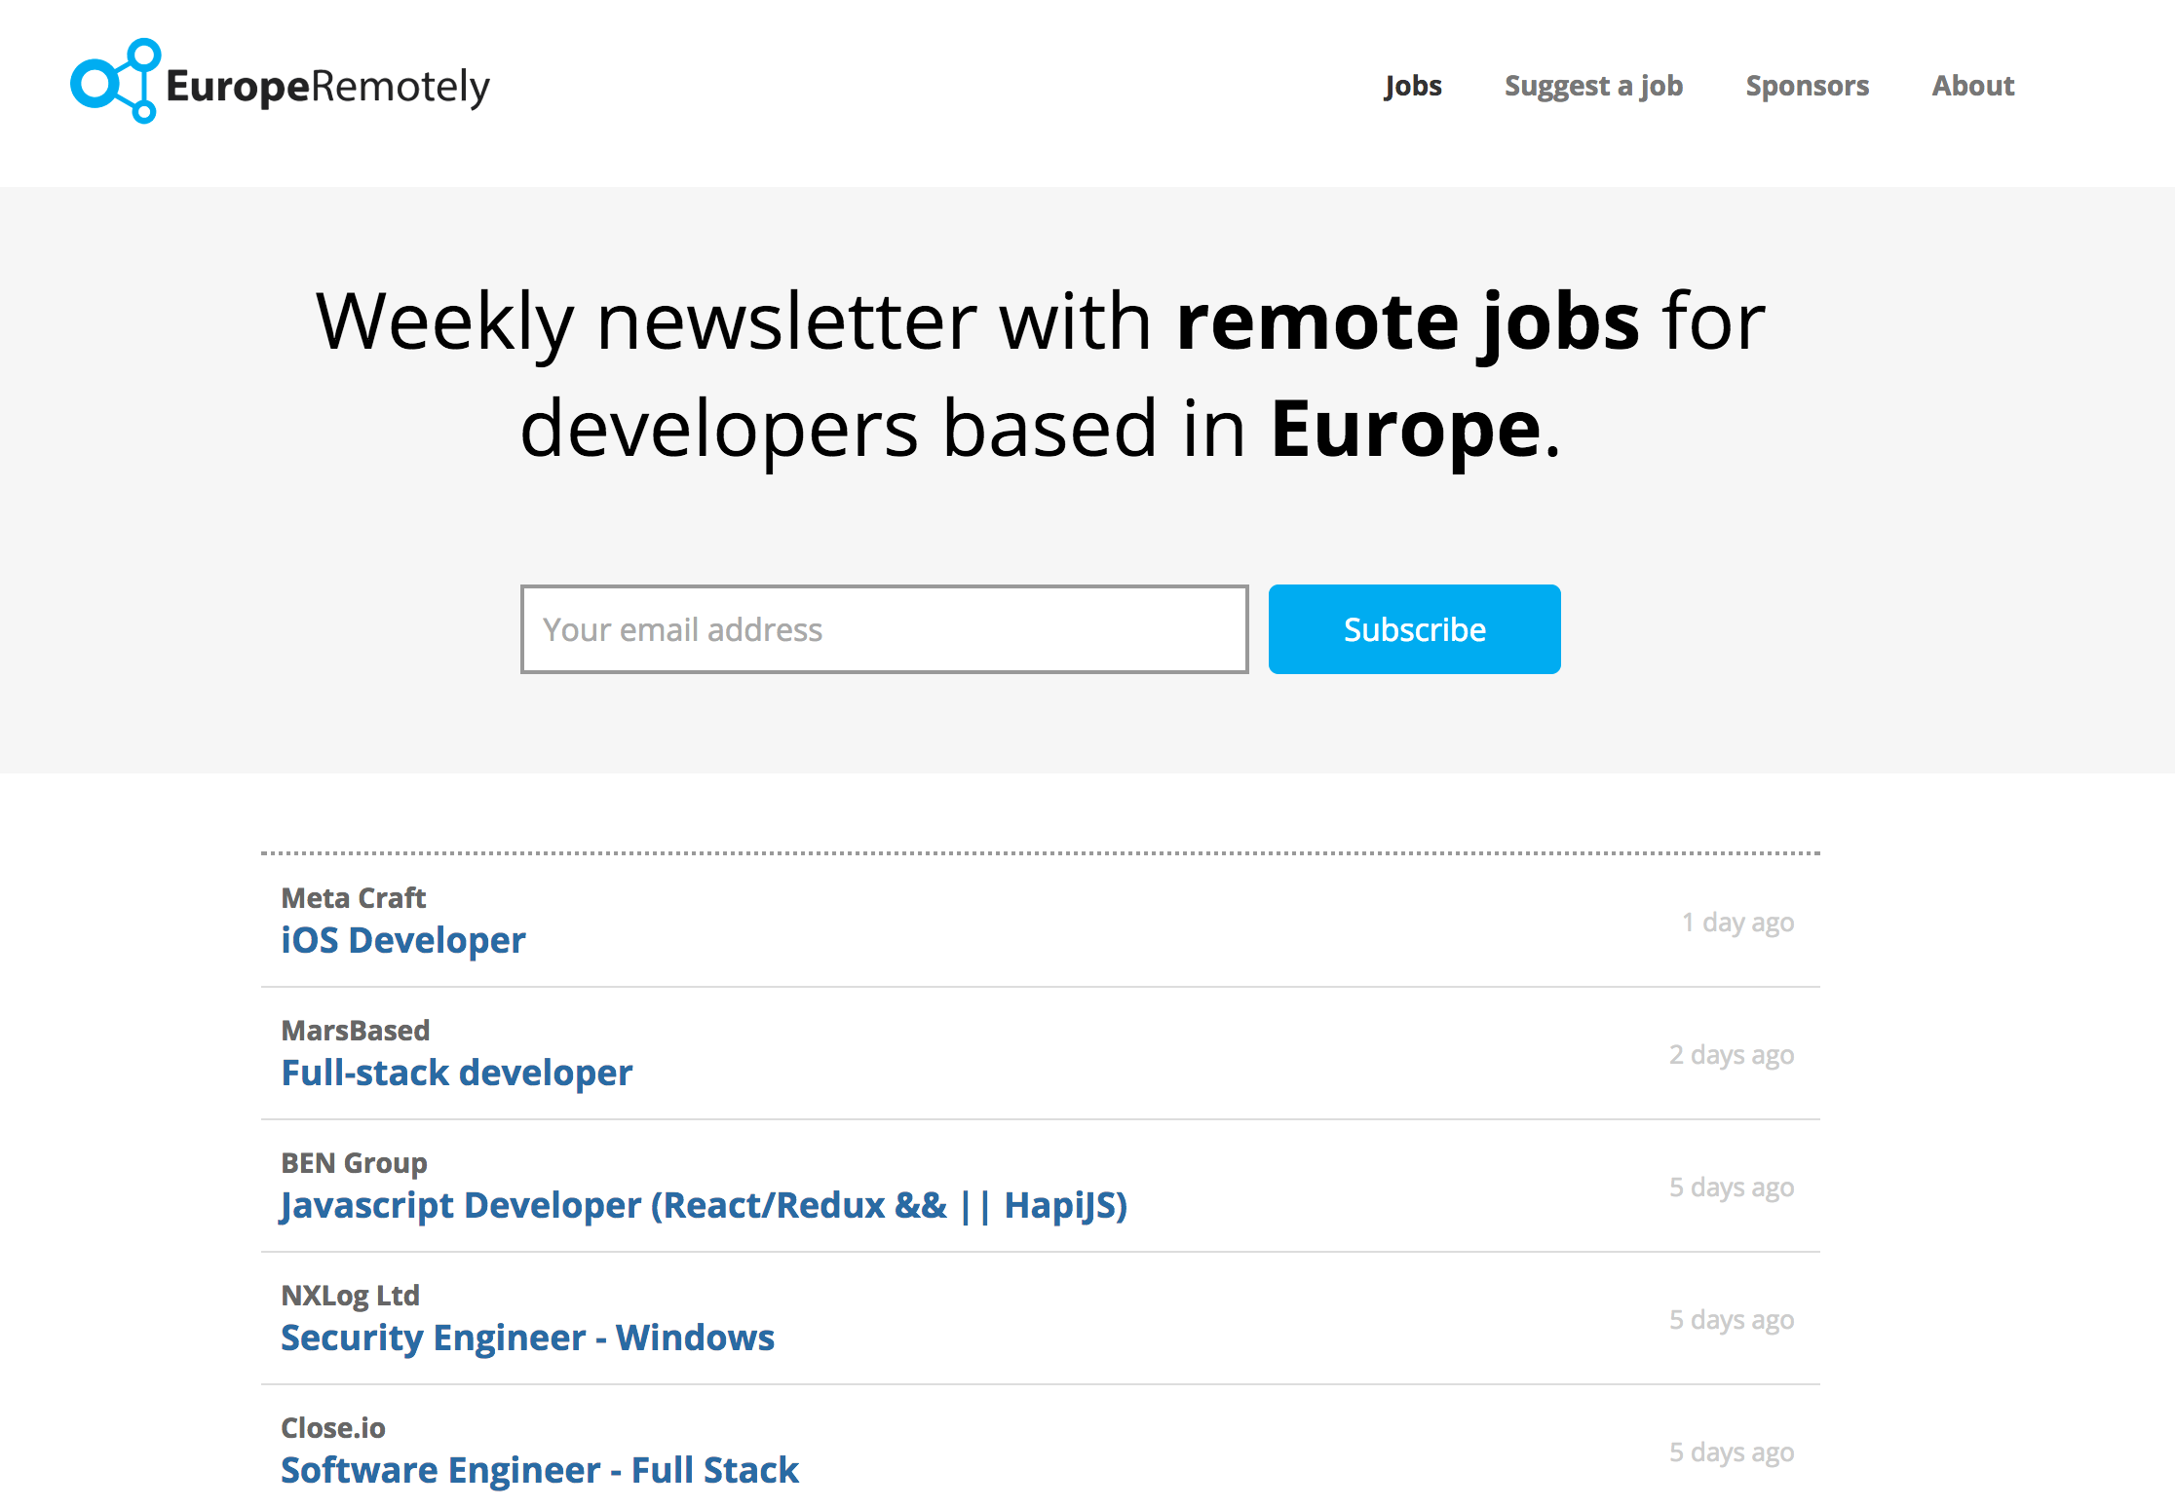Viewport: 2175px width, 1508px height.
Task: Click the Meta Craft company name
Action: click(x=353, y=897)
